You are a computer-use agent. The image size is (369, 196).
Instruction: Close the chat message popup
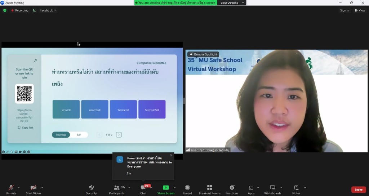tap(171, 155)
